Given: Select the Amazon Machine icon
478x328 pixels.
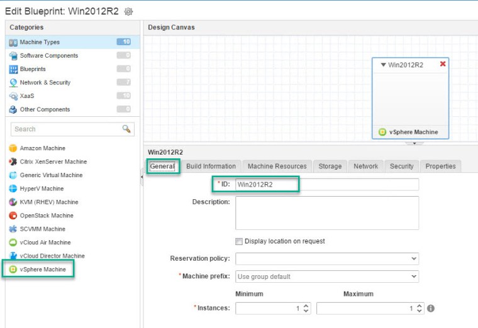Looking at the screenshot, I should (x=13, y=148).
